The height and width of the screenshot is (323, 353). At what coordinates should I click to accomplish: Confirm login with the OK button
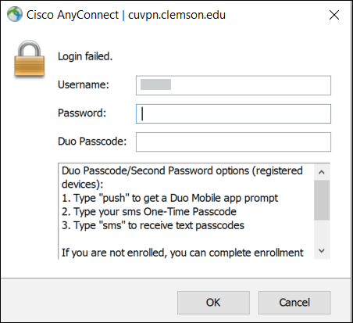coord(213,303)
